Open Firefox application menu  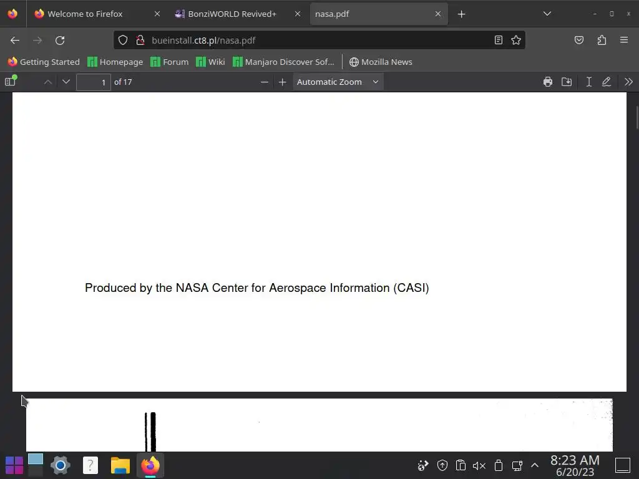pyautogui.click(x=624, y=40)
